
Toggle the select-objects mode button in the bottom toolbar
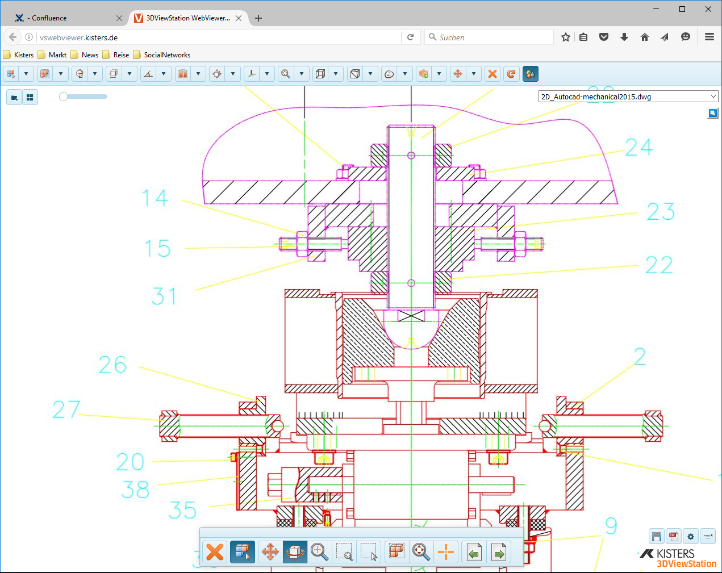[x=243, y=551]
